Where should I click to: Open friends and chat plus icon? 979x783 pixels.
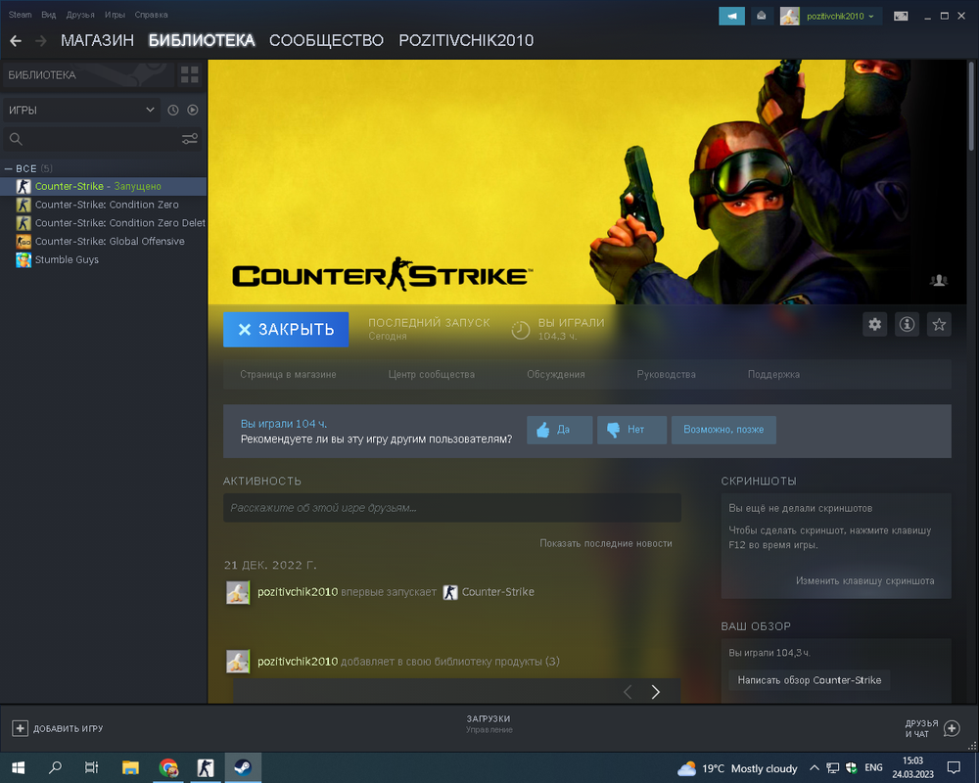coord(952,728)
